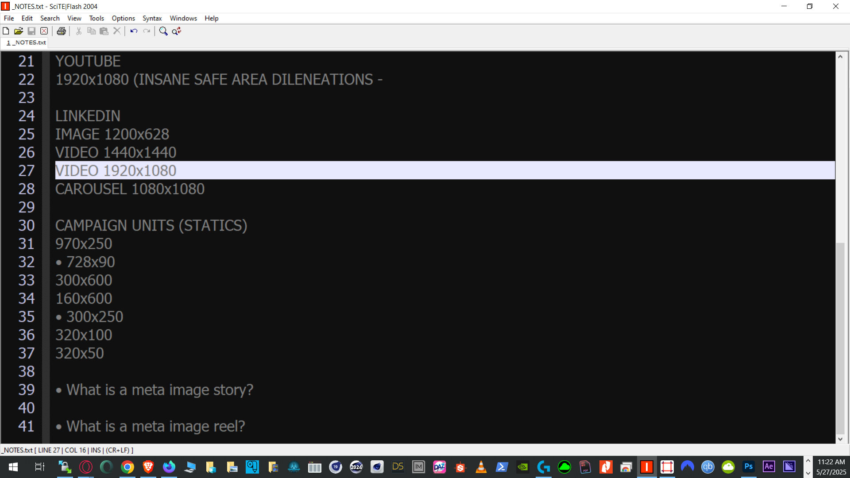Click the line 'YOUTUBE'
850x478 pixels.
coord(88,61)
